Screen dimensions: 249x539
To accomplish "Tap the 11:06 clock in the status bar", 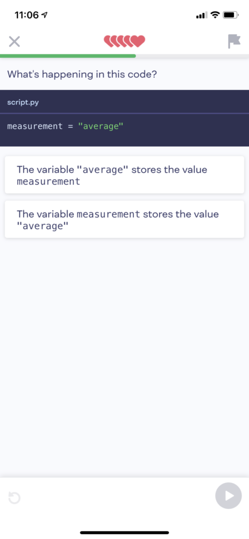I will pos(27,15).
